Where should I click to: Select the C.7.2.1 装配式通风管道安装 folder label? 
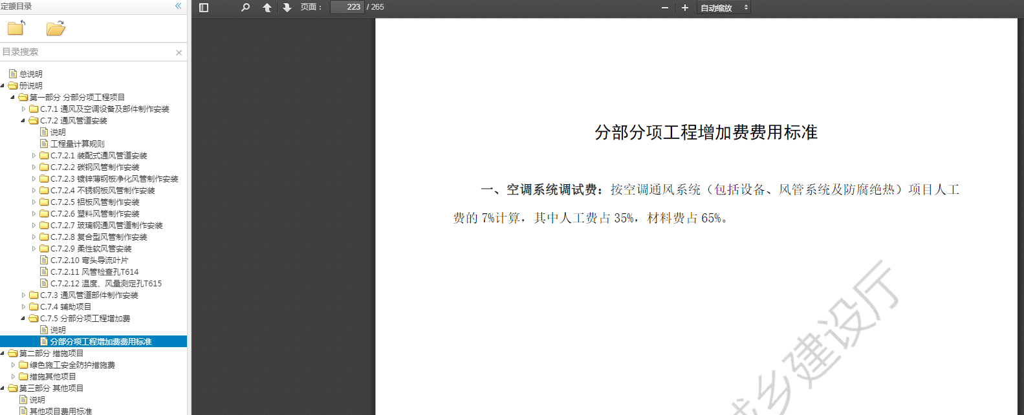(98, 155)
